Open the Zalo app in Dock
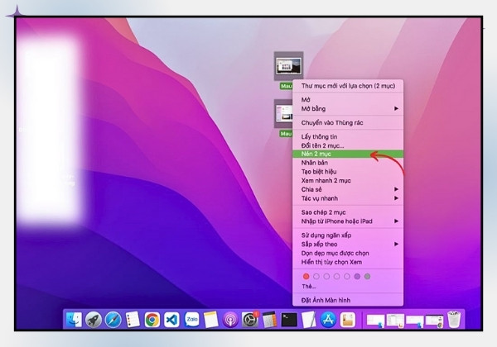The height and width of the screenshot is (347, 497). [191, 320]
